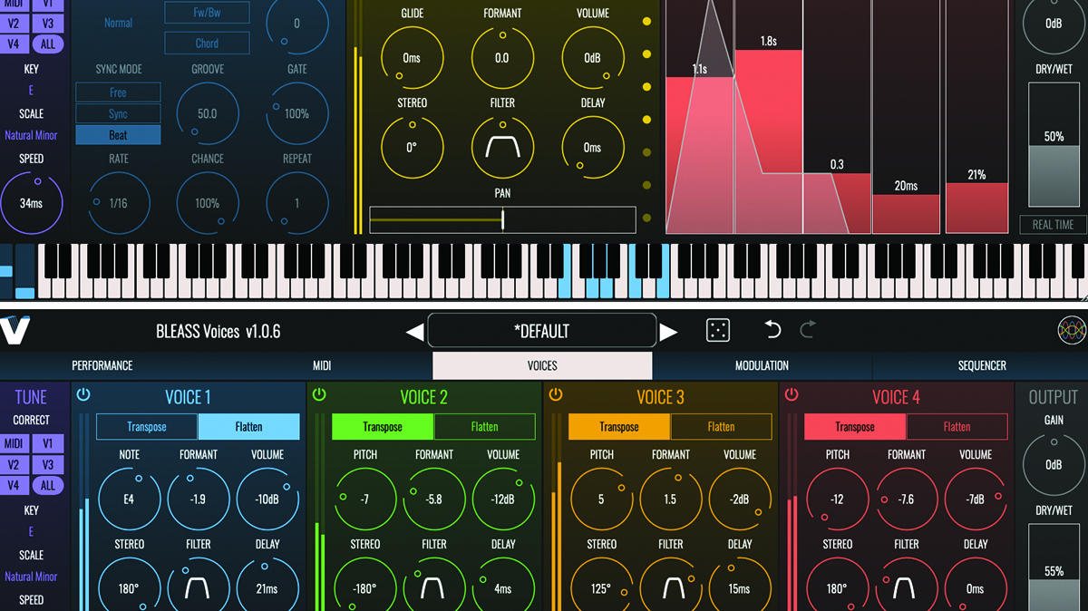Select Flatten mode for Voice 1
1088x611 pixels.
248,427
